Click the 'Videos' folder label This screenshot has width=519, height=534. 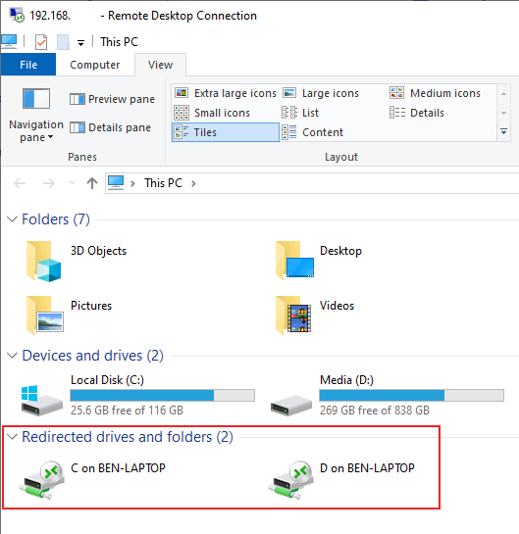click(x=337, y=306)
